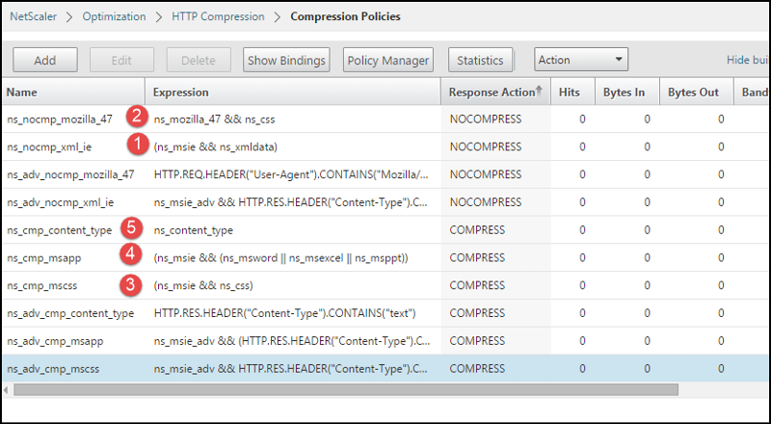The width and height of the screenshot is (771, 424).
Task: Select the ns_cmp_msapp policy row
Action: click(x=385, y=257)
